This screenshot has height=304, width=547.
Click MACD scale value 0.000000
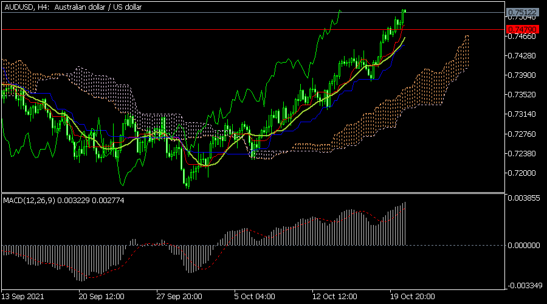pyautogui.click(x=524, y=246)
